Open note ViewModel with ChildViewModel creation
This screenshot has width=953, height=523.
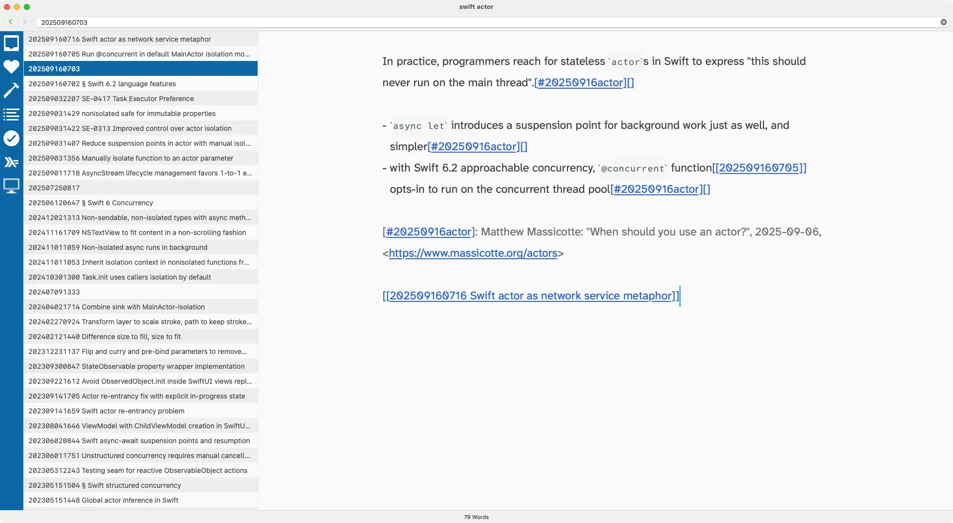[x=140, y=426]
